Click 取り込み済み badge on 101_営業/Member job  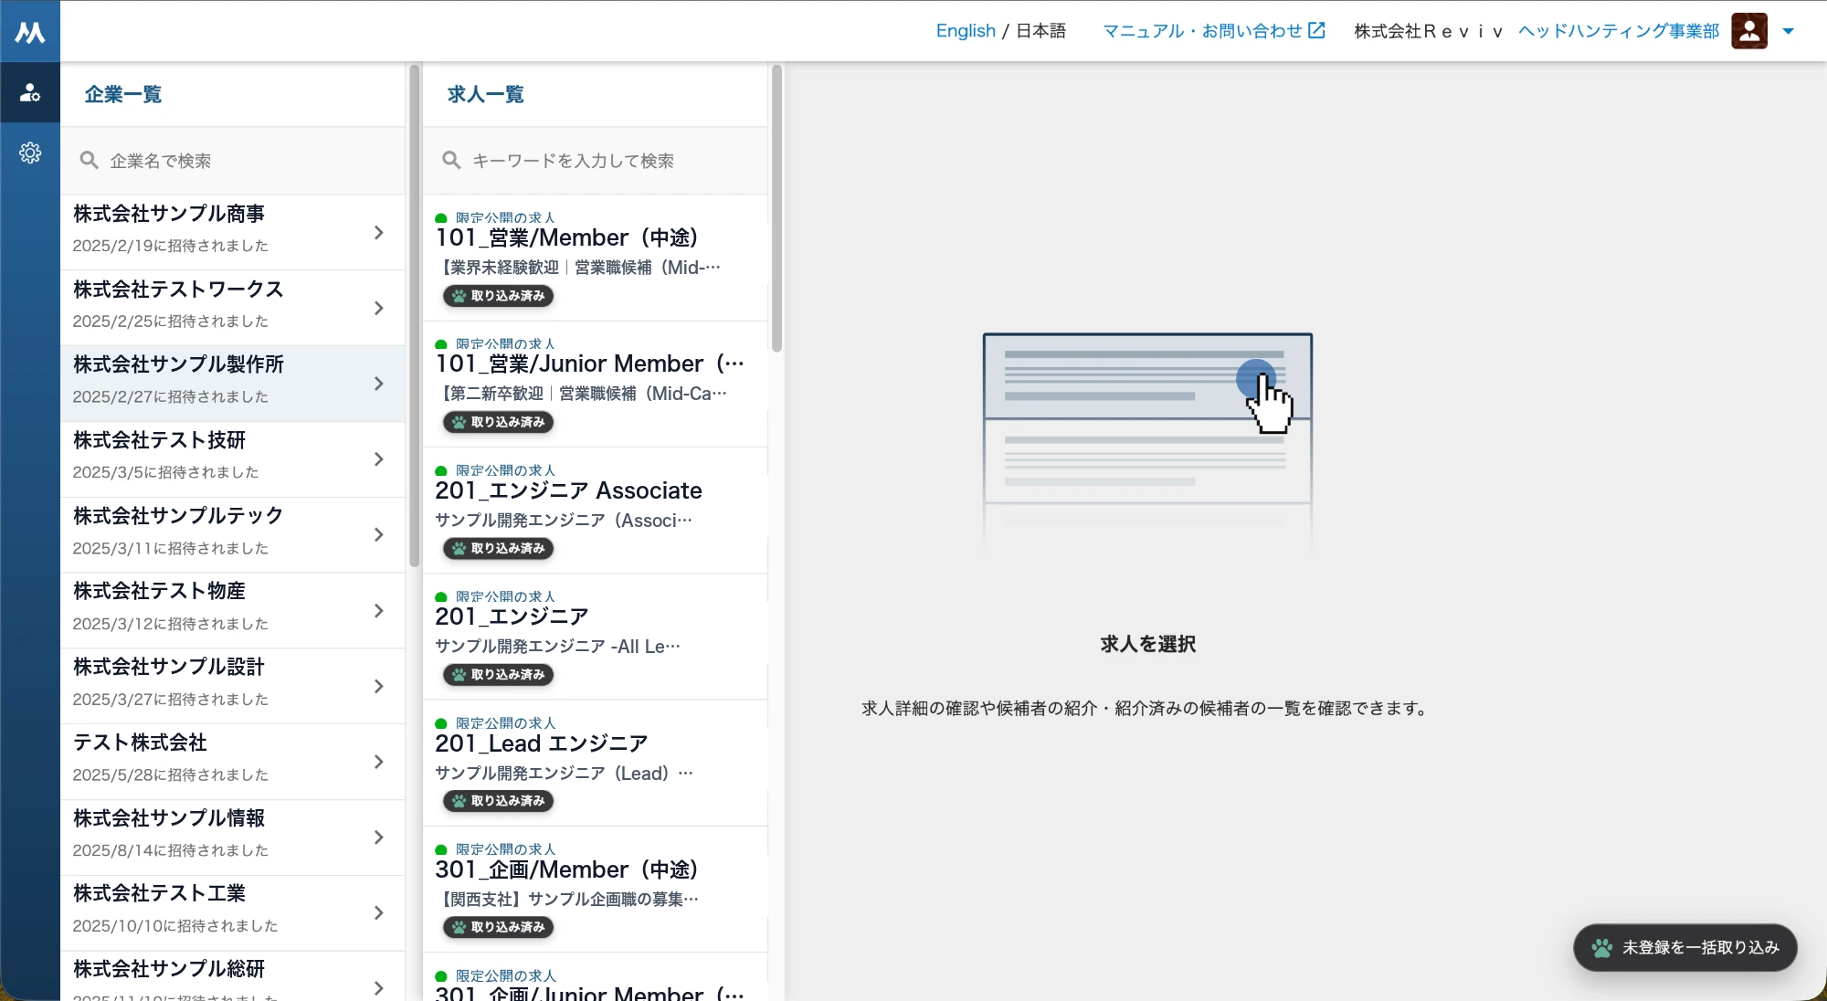[499, 296]
